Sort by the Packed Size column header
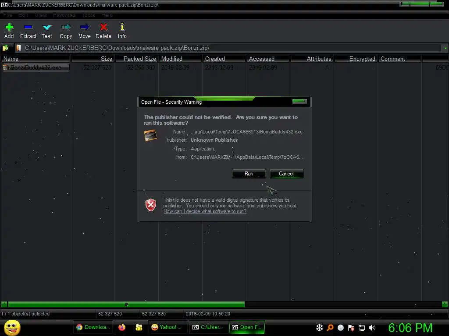Viewport: 449px width, 336px height. pyautogui.click(x=137, y=59)
